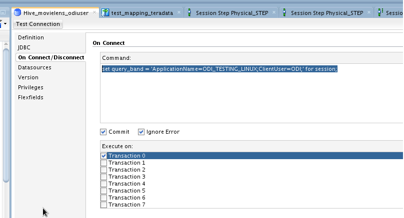Enable Transaction 3 checkbox
The height and width of the screenshot is (218, 404).
click(x=103, y=177)
